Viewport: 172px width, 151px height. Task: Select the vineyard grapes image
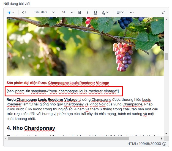click(85, 46)
